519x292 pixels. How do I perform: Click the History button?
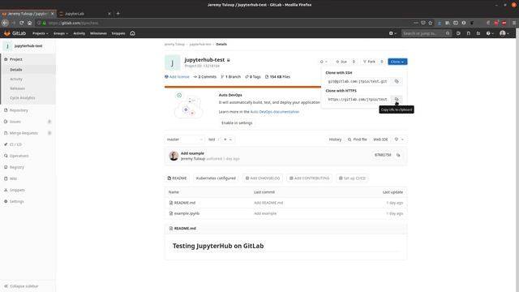click(x=335, y=140)
